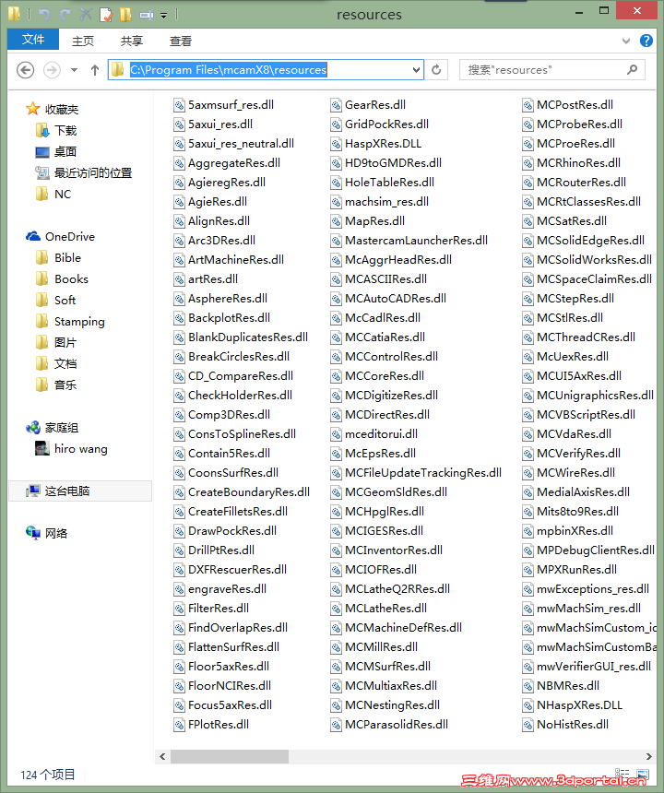664x793 pixels.
Task: Expand the ribbon with the chevron
Action: [626, 41]
